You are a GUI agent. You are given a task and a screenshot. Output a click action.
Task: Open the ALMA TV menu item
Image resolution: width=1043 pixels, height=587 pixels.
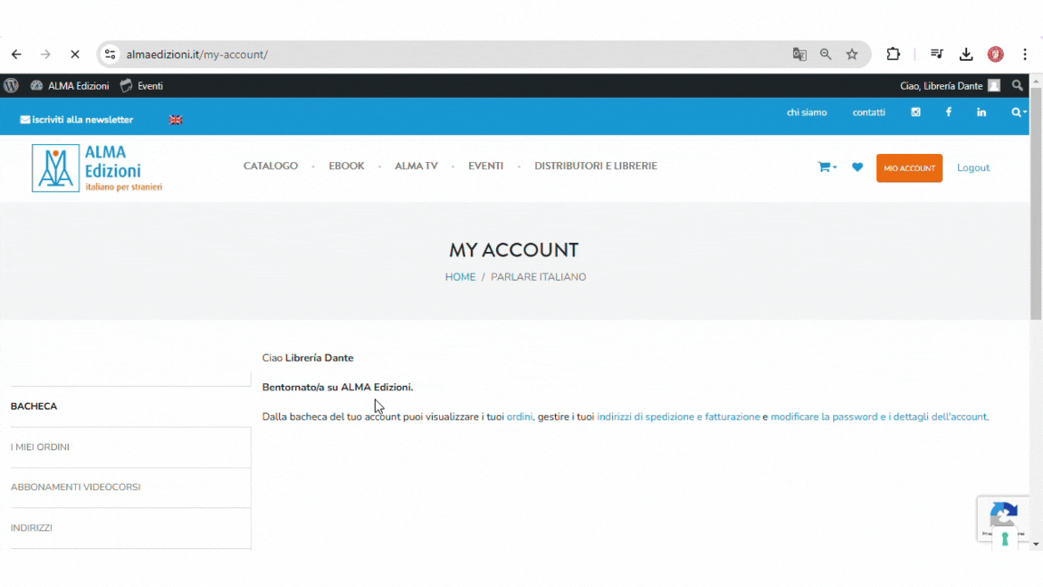[x=416, y=167]
